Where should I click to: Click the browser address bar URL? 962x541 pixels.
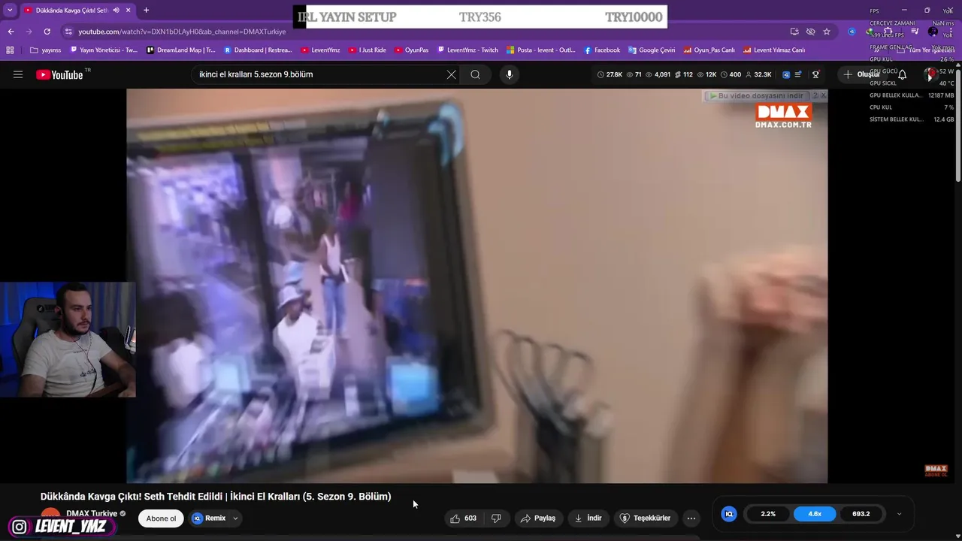(x=182, y=32)
